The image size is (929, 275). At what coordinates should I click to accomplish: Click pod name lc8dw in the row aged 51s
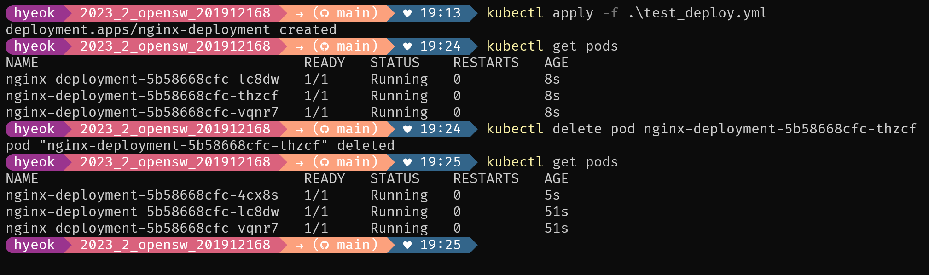142,212
